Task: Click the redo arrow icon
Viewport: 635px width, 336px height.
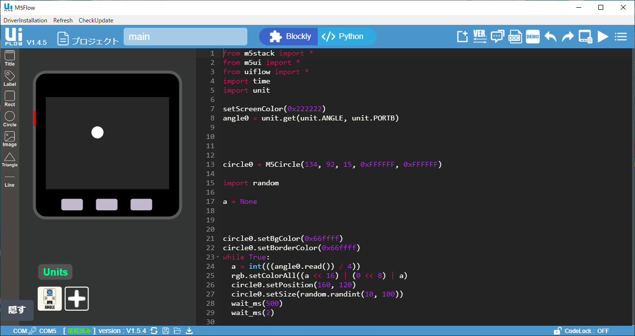Action: [568, 37]
